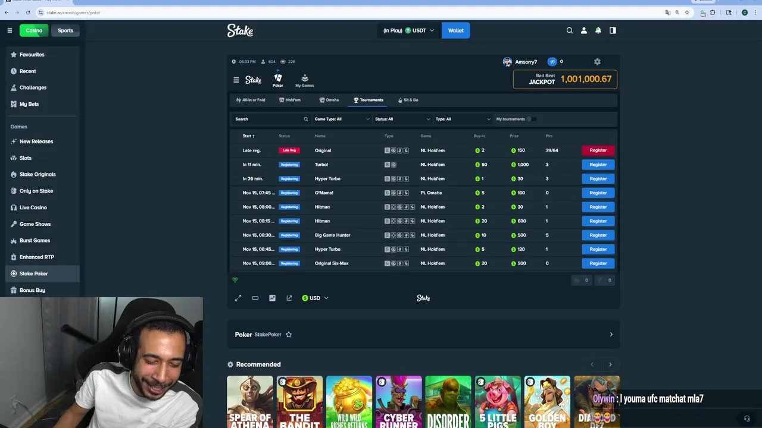Open the Type: All filter dropdown

click(x=463, y=119)
